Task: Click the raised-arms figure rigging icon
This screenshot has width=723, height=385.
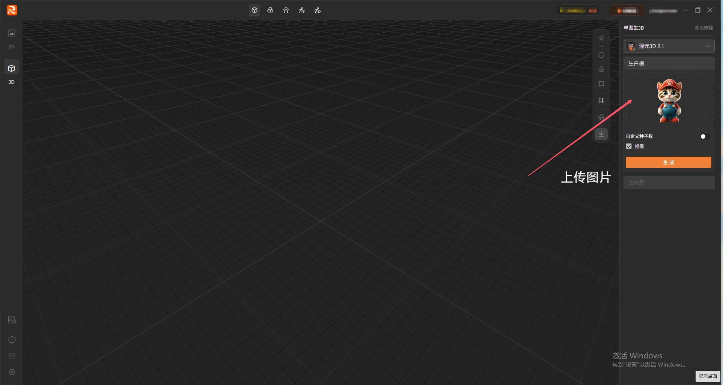Action: point(286,10)
